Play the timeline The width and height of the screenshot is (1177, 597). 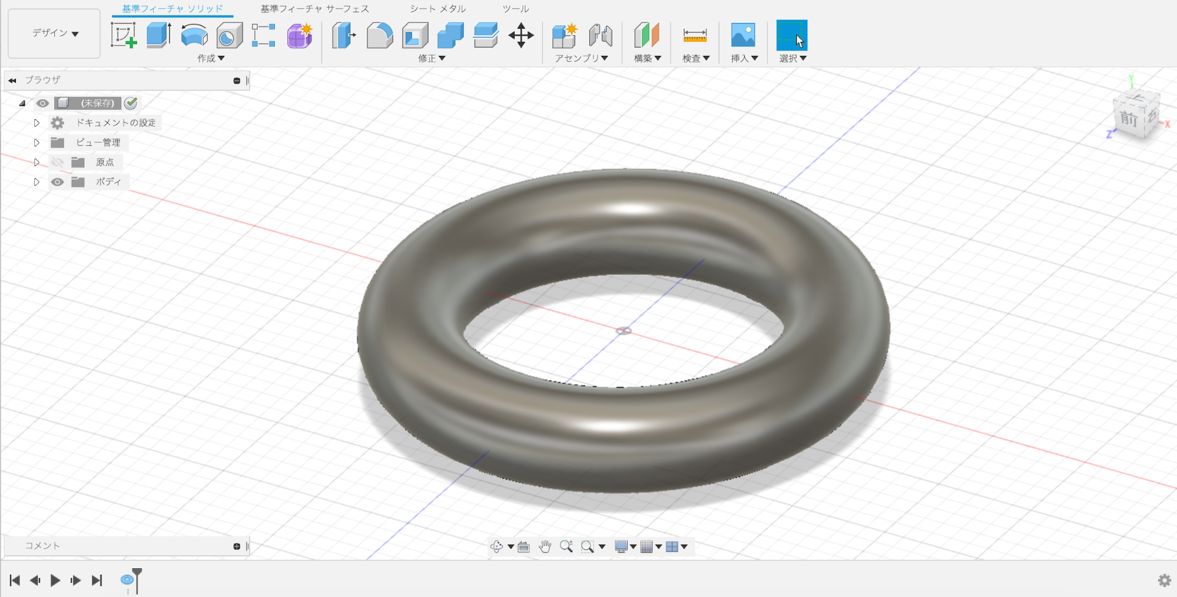[x=55, y=581]
